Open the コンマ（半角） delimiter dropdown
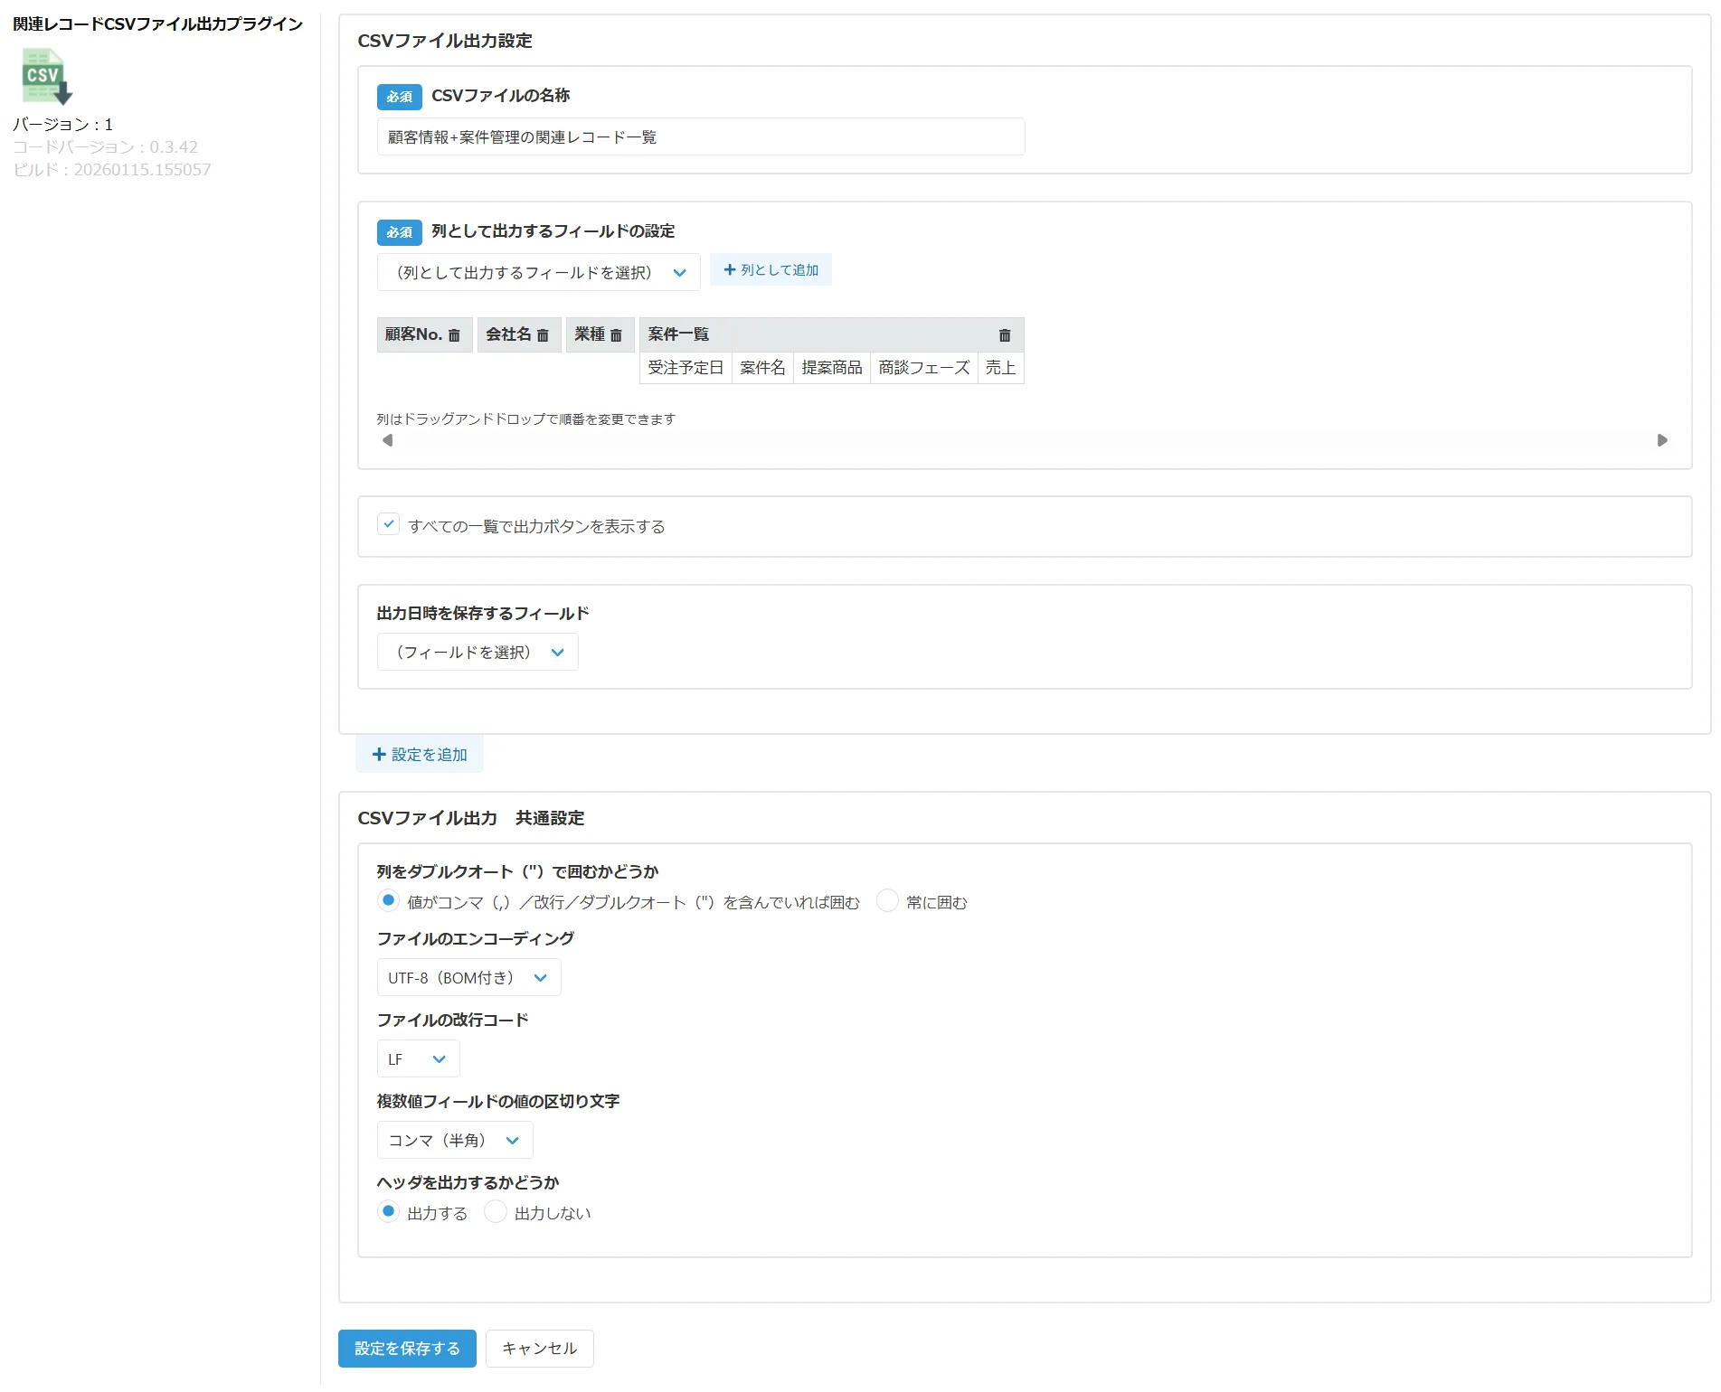The image size is (1721, 1392). [455, 1140]
